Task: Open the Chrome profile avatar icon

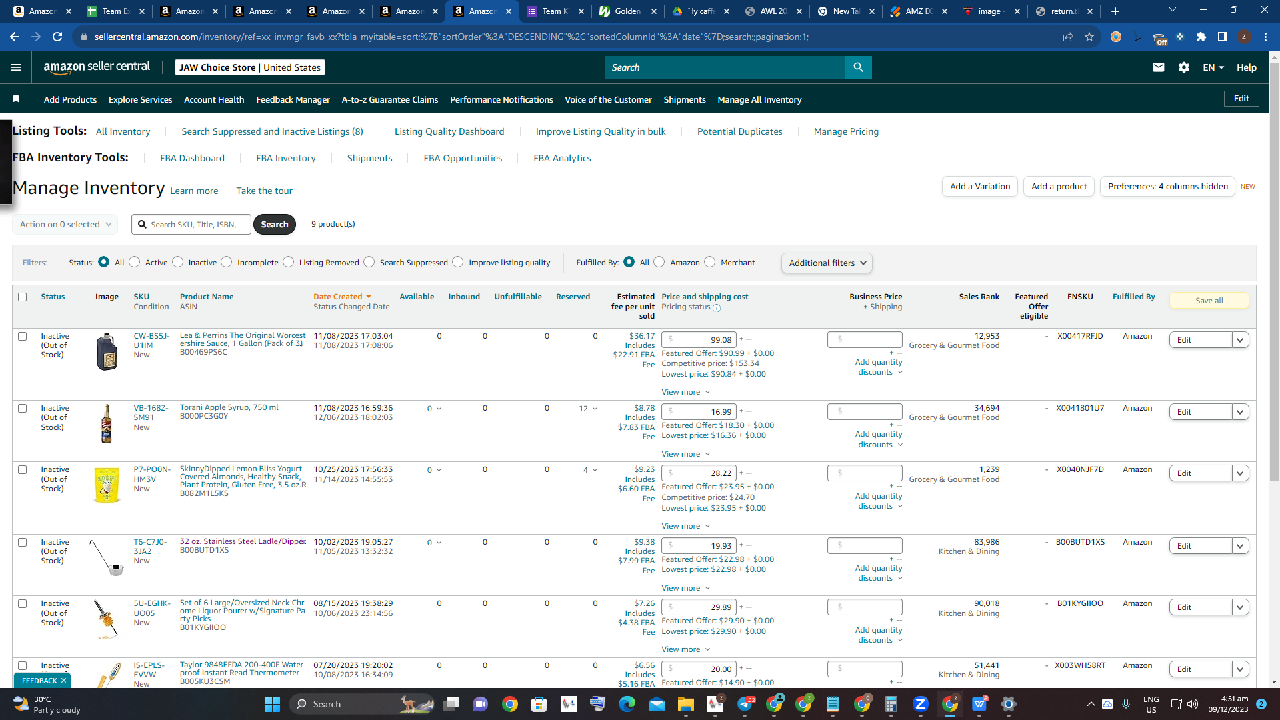Action: (x=1244, y=37)
